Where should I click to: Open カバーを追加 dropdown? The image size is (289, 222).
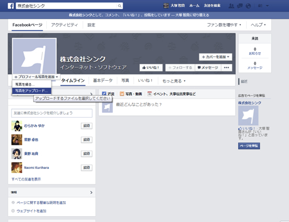pyautogui.click(x=216, y=57)
